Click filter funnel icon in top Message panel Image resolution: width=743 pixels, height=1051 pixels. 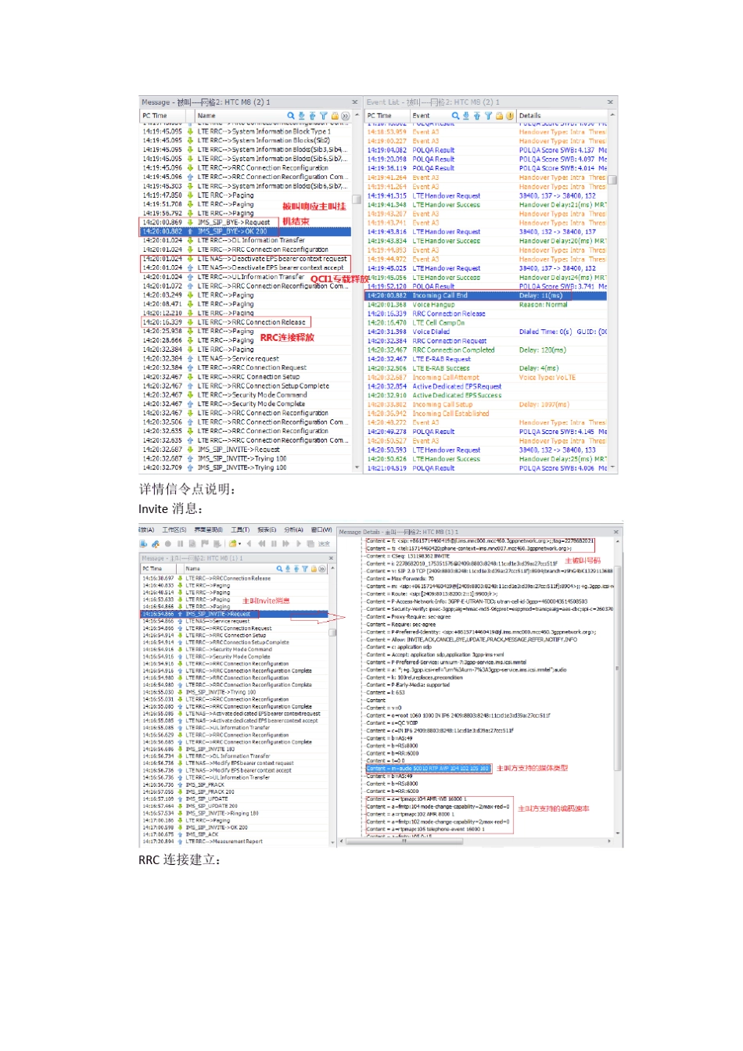pos(323,115)
